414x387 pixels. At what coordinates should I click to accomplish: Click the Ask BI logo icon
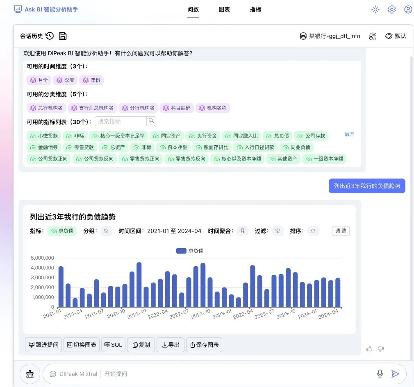(x=18, y=9)
